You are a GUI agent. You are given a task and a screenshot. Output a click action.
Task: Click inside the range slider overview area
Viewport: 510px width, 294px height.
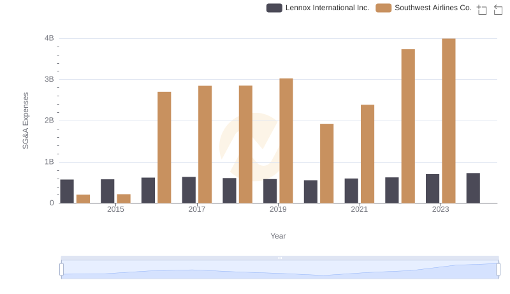click(x=280, y=270)
